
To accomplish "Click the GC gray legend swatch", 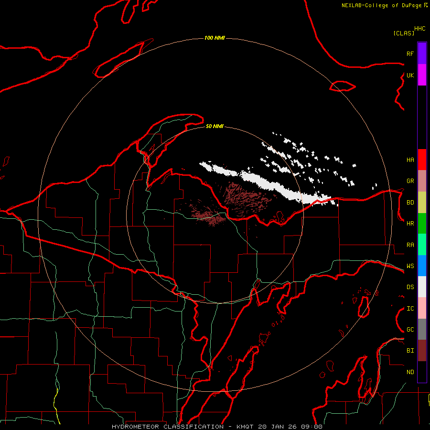I will coord(422,330).
